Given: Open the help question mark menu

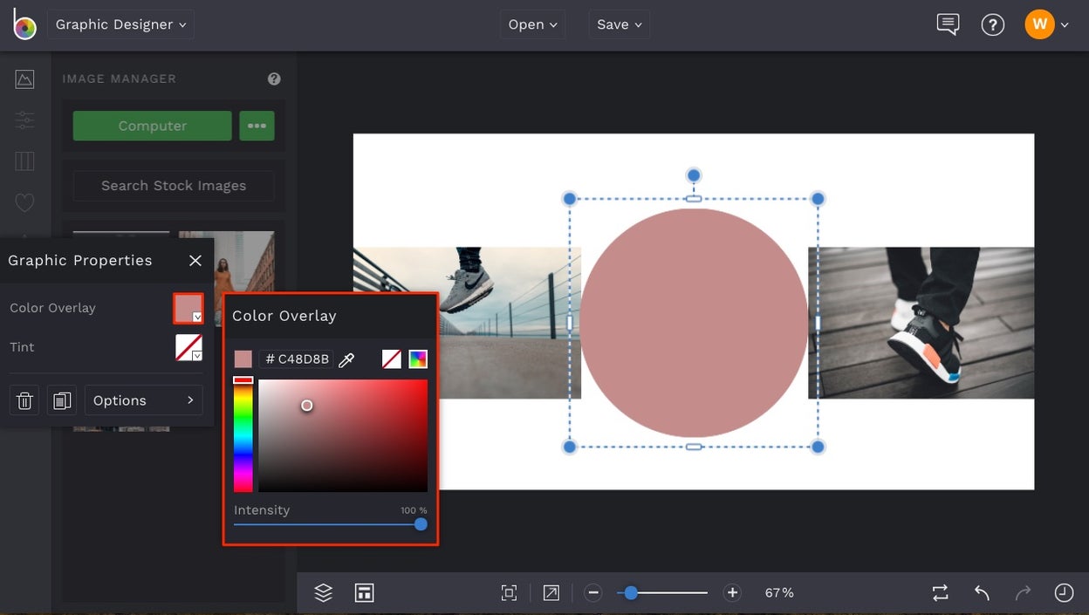Looking at the screenshot, I should tap(993, 24).
